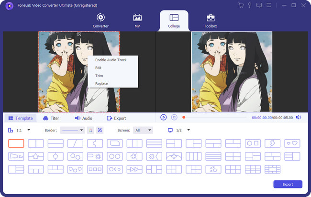Image resolution: width=311 pixels, height=197 pixels.
Task: Open the Export panel tab
Action: (116, 118)
